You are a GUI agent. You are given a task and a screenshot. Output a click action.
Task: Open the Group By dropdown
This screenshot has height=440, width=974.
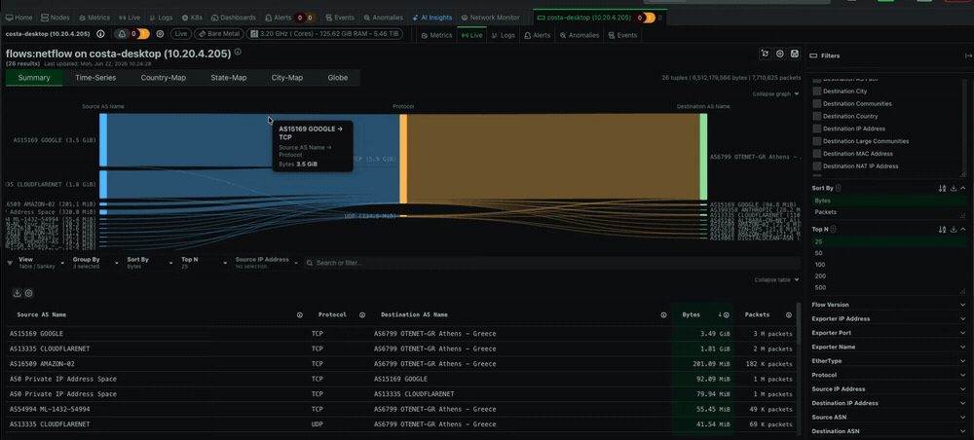click(95, 263)
